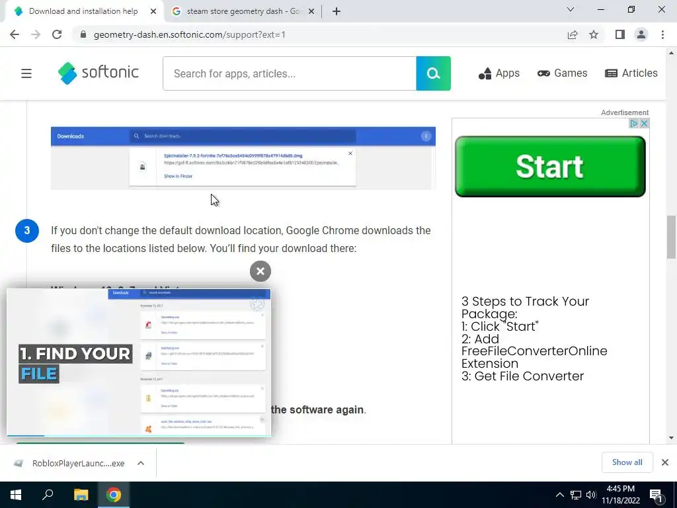The width and height of the screenshot is (677, 508).
Task: Click the 3 Steps to Track ad text
Action: (x=534, y=339)
